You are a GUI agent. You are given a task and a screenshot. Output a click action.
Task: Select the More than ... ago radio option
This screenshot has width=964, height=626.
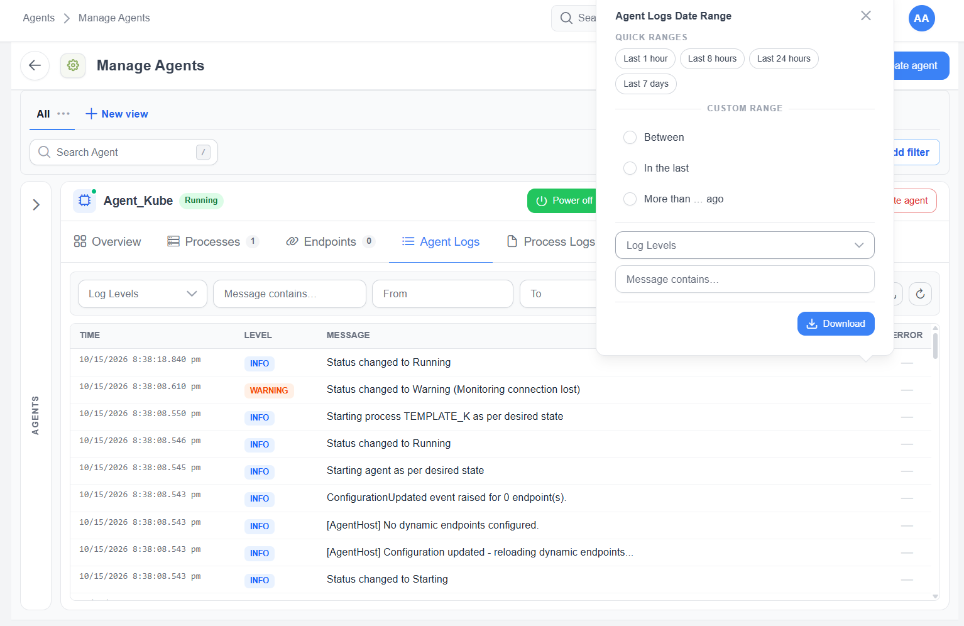[630, 199]
